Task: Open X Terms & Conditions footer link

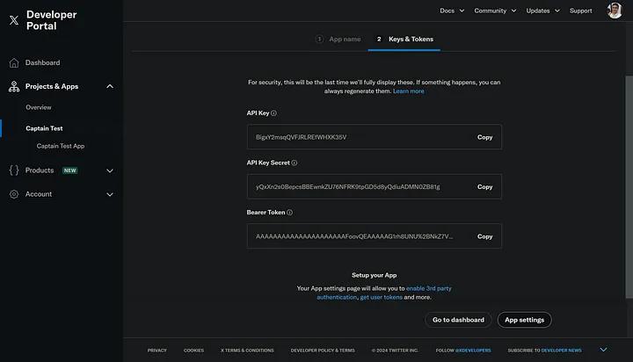Action: [247, 351]
